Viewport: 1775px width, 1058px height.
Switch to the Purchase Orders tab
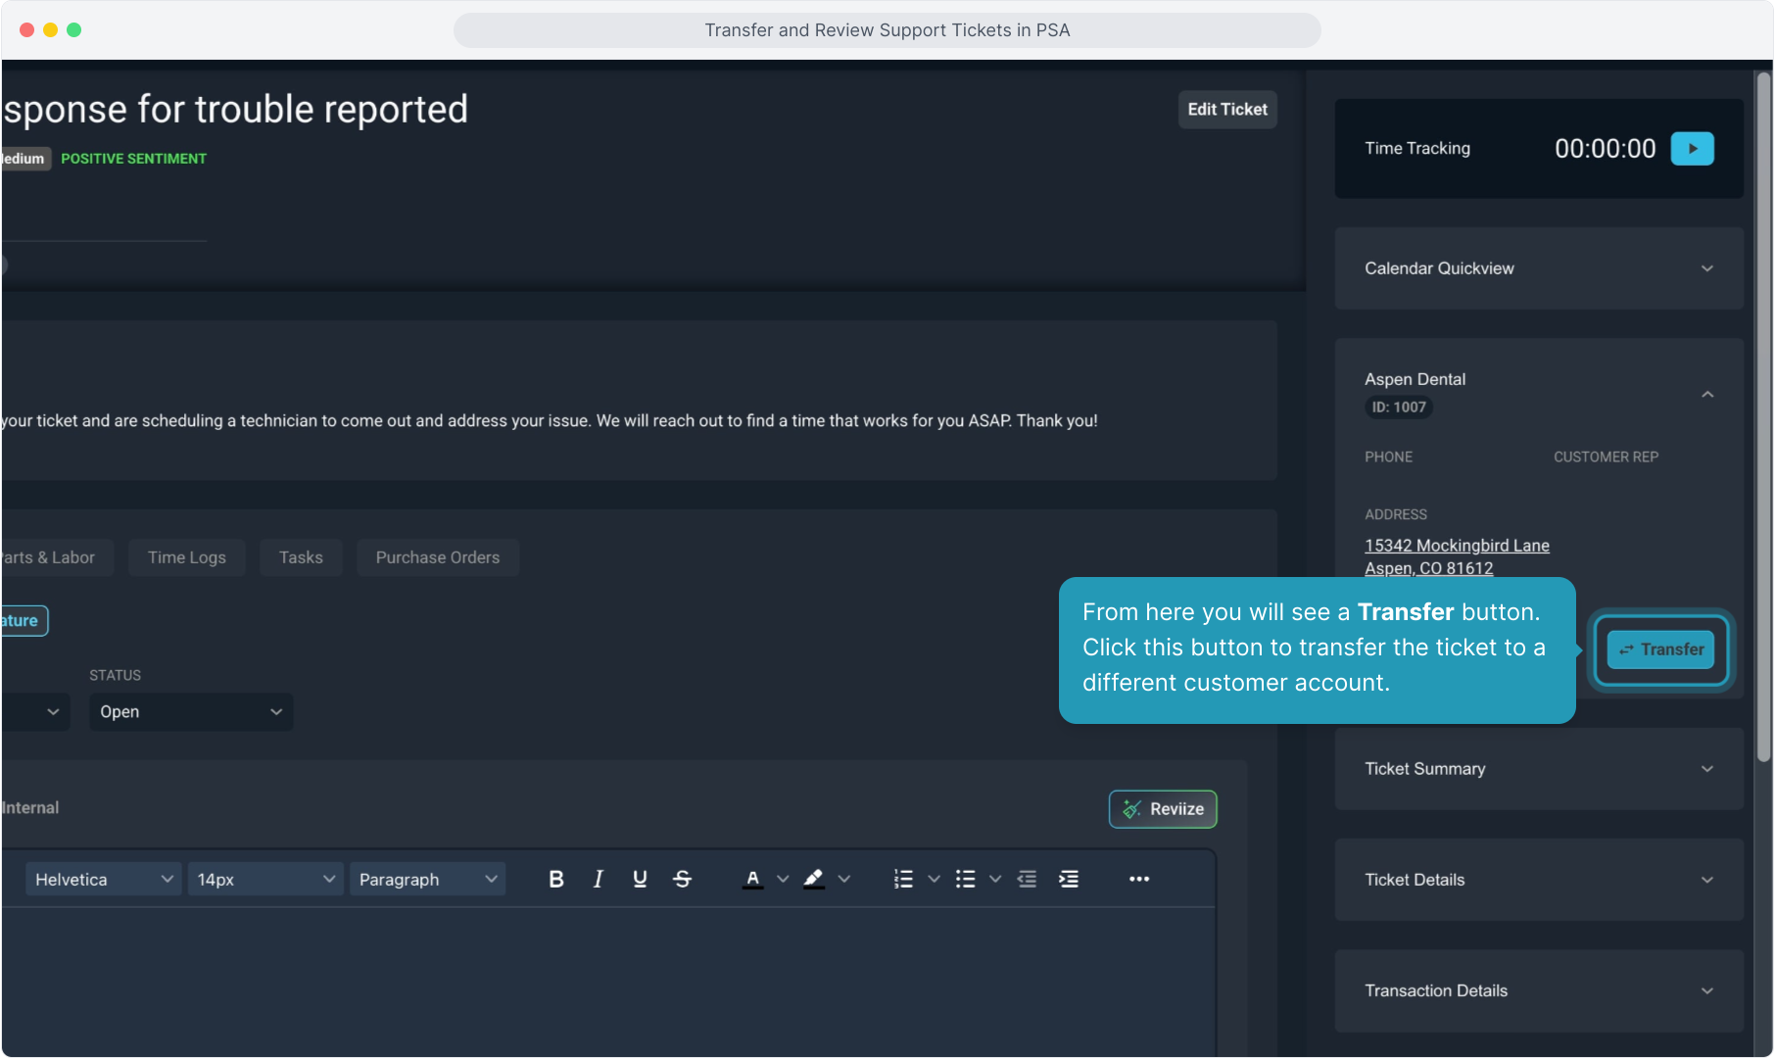pos(437,557)
